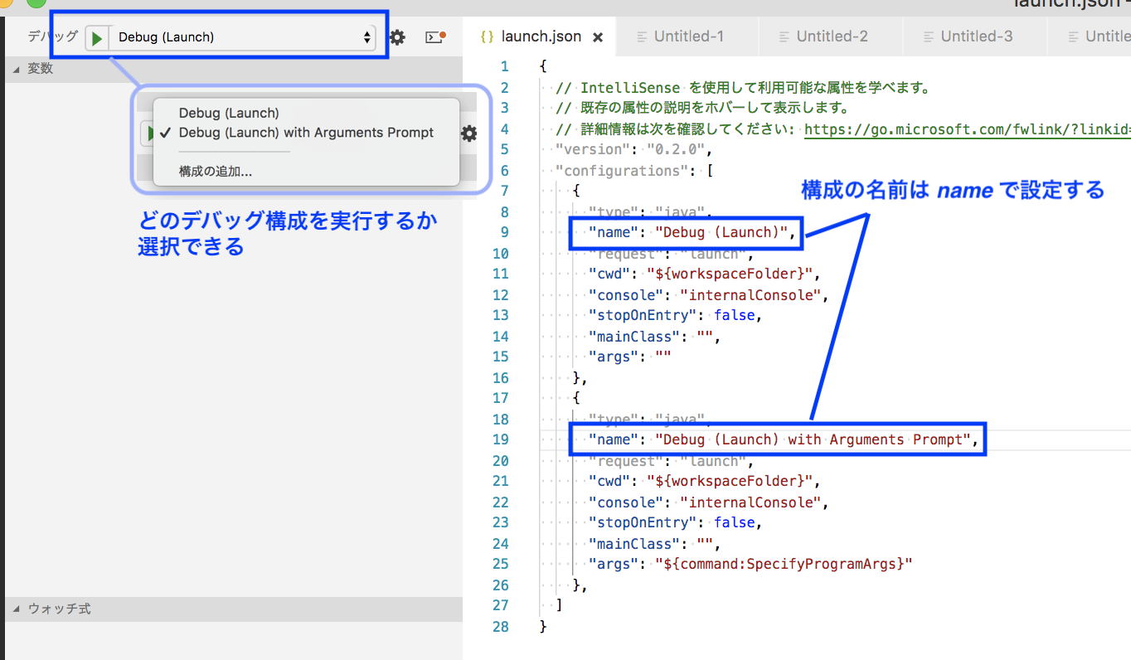Open the debug console icon beside the gear

[435, 37]
